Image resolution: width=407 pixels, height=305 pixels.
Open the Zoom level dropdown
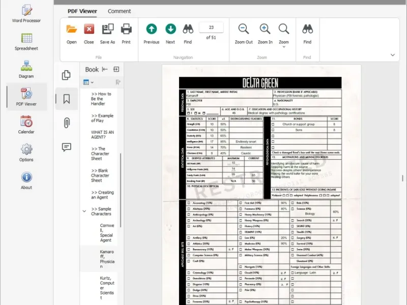(284, 36)
